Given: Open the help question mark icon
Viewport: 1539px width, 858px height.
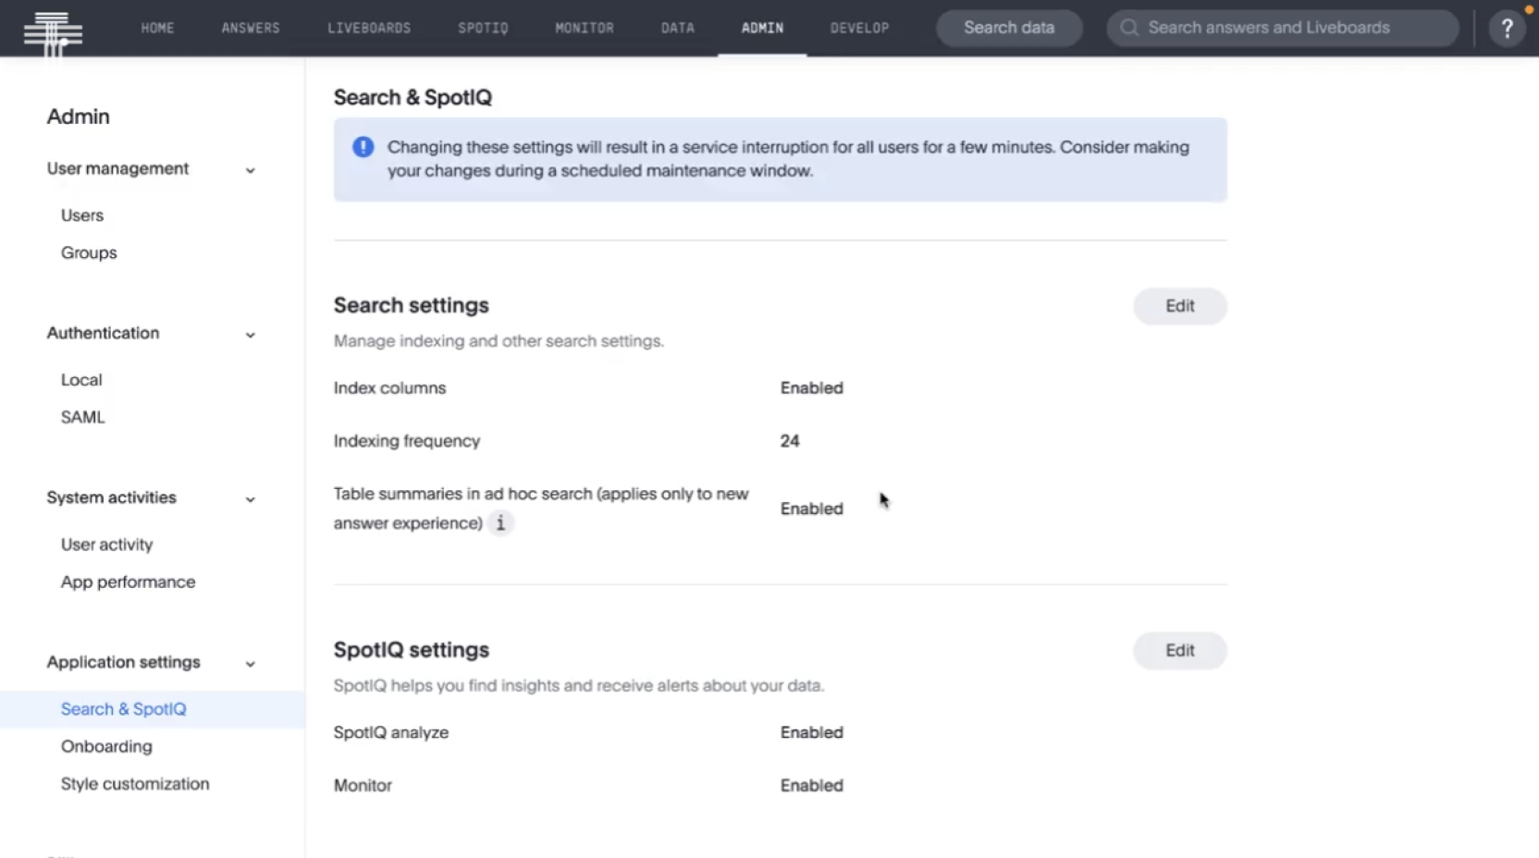Looking at the screenshot, I should click(1507, 28).
